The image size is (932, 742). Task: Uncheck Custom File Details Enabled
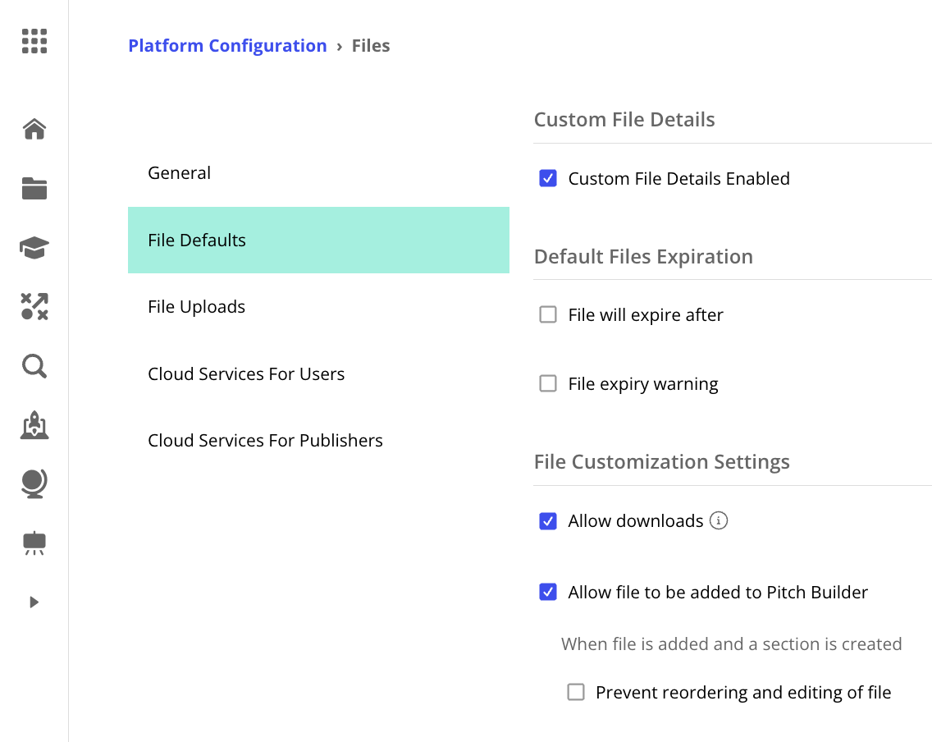[548, 178]
